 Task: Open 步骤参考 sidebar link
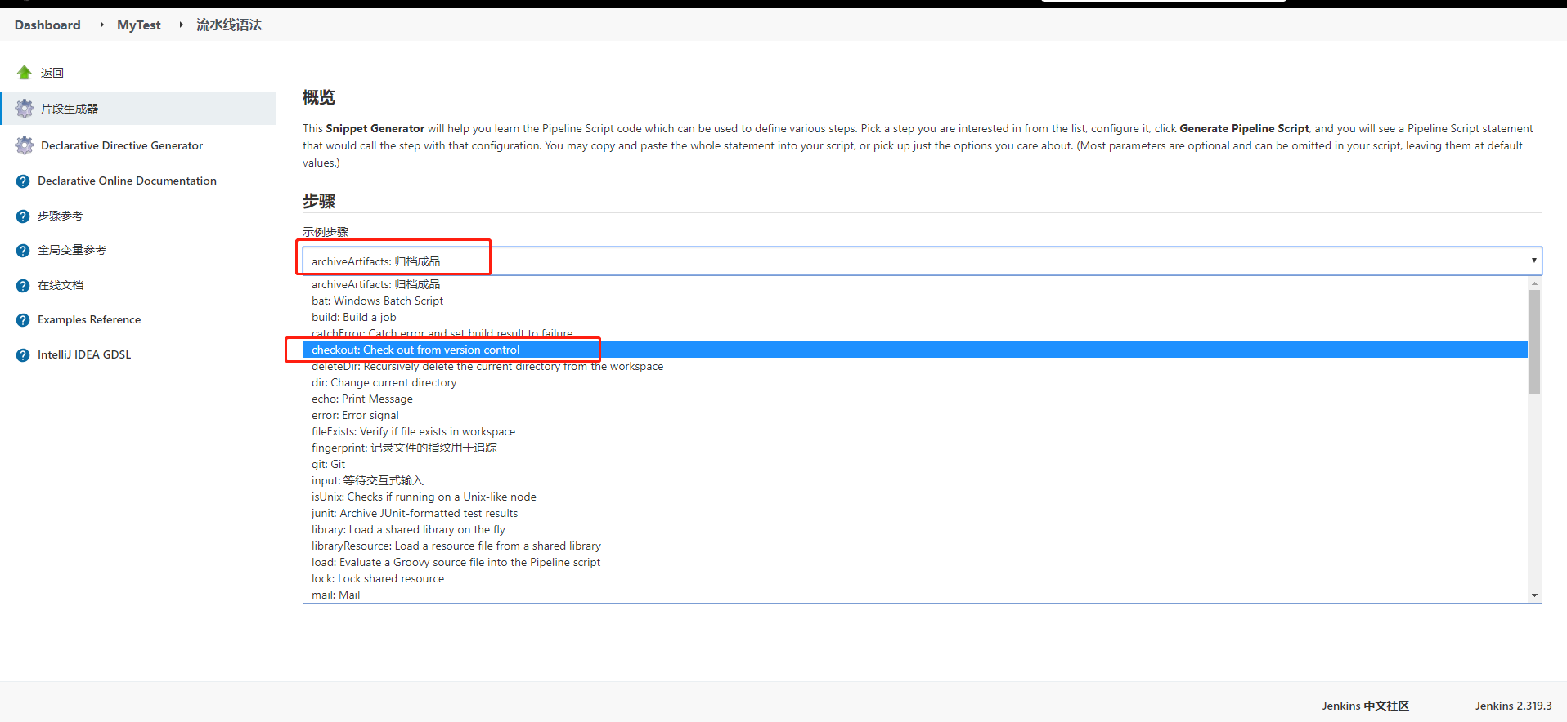(61, 216)
